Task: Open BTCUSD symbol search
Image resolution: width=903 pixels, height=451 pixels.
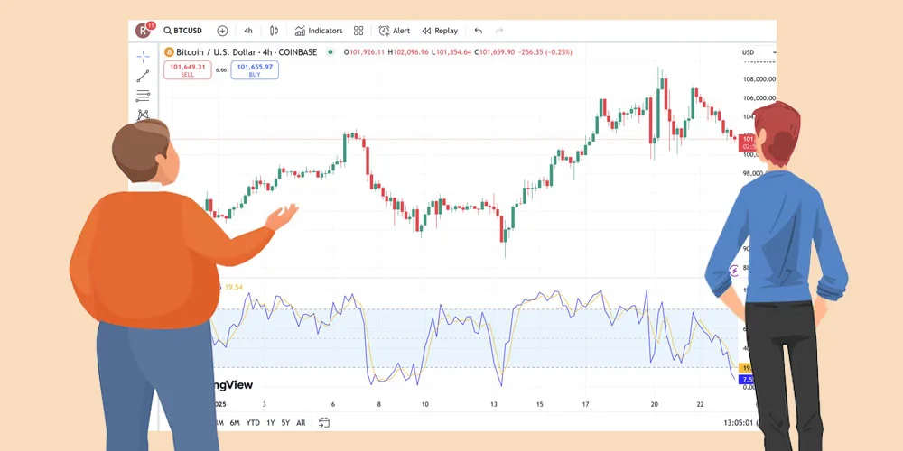Action: pyautogui.click(x=183, y=31)
